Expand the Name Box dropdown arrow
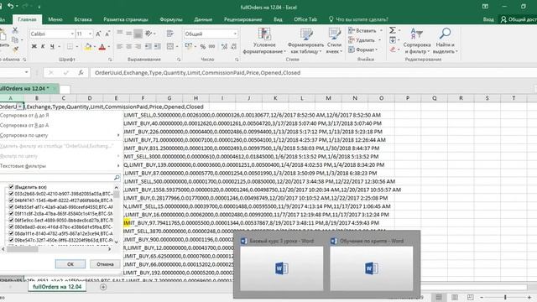The width and height of the screenshot is (537, 302). coord(26,73)
